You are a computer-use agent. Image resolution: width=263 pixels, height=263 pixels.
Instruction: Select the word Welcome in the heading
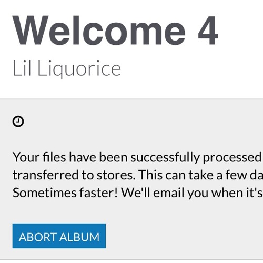coord(99,31)
